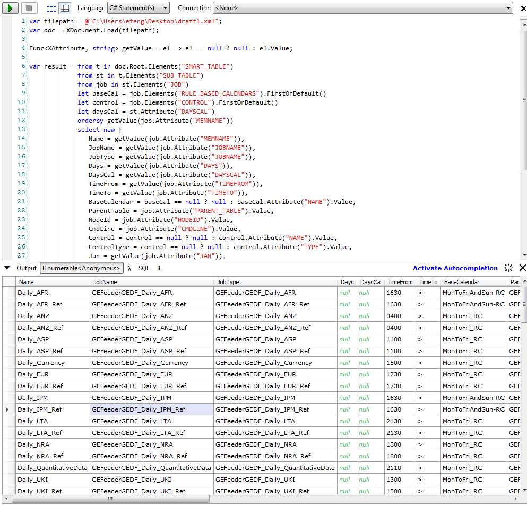Image resolution: width=527 pixels, height=505 pixels.
Task: Switch results to data grid view icon
Action: [65, 8]
